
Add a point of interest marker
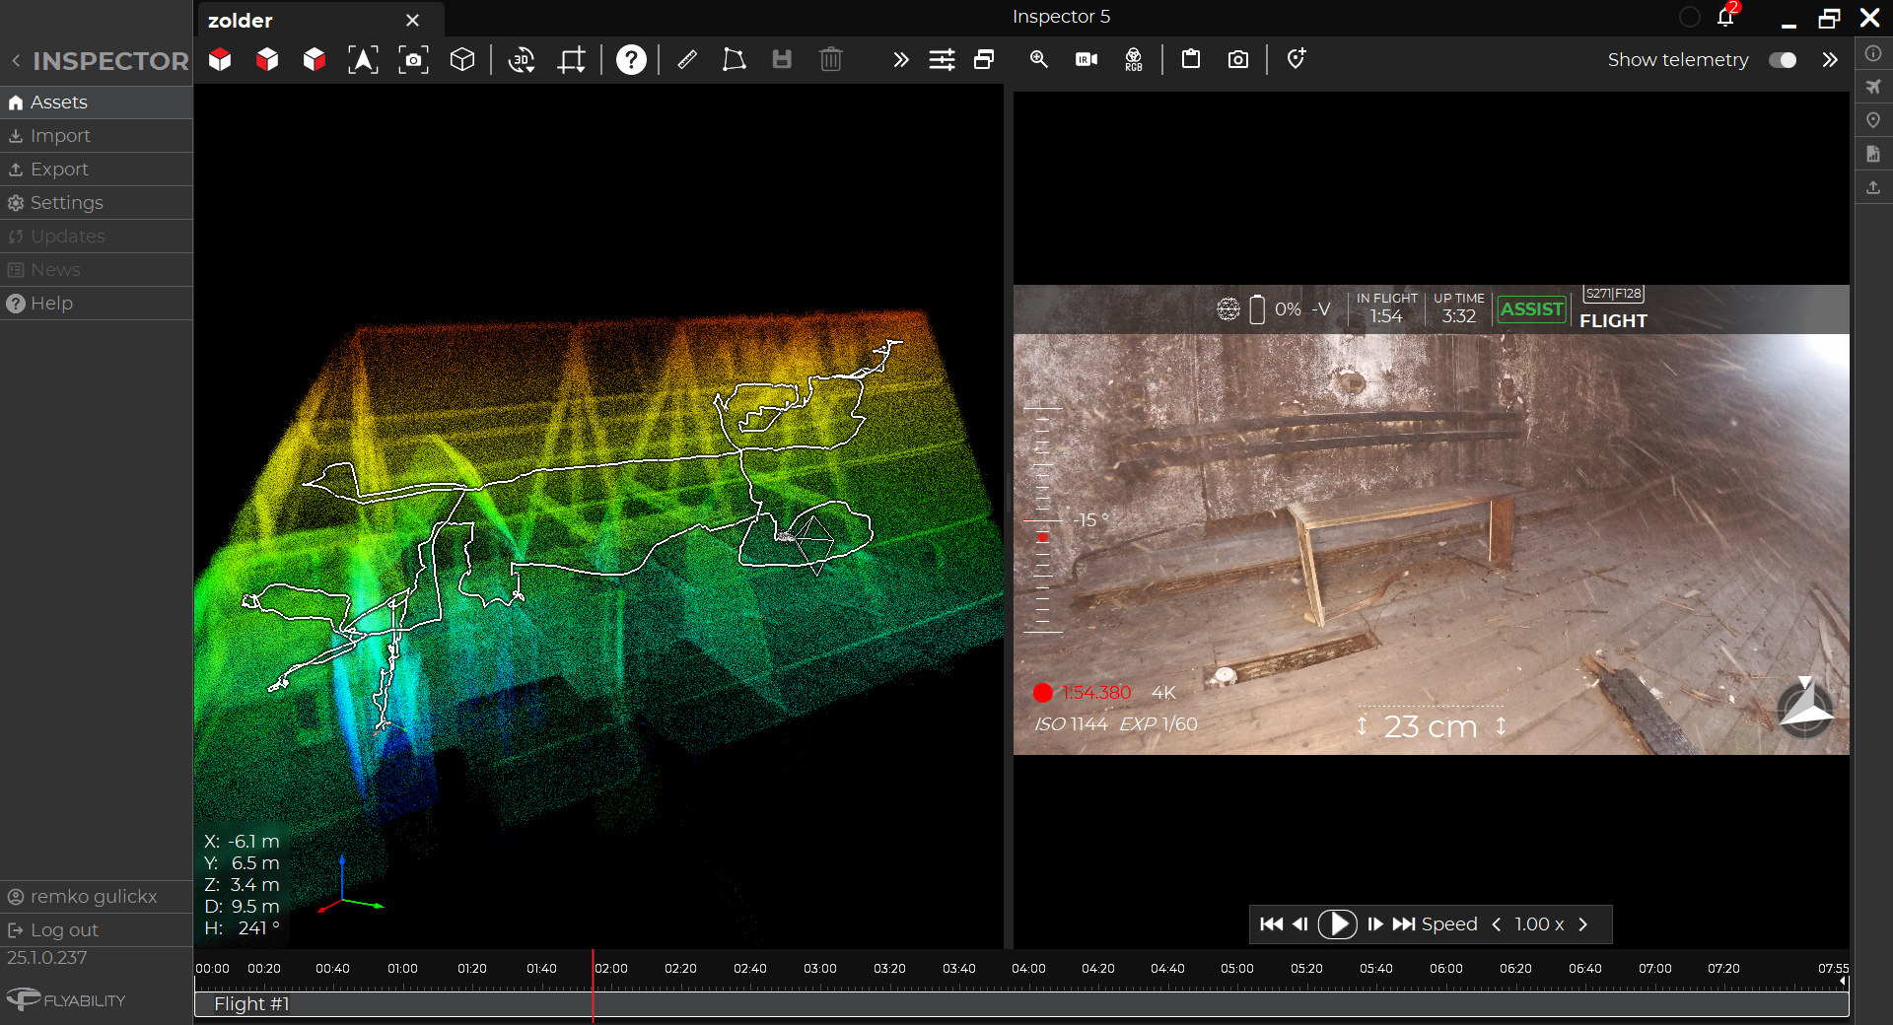(1296, 60)
